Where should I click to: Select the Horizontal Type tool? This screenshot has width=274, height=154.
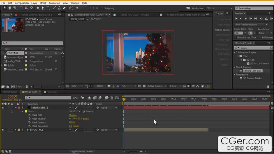coord(48,8)
